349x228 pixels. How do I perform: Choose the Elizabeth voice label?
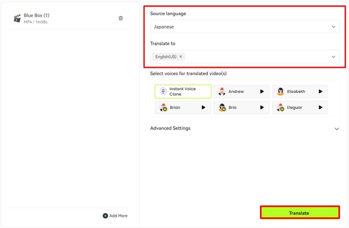(296, 91)
